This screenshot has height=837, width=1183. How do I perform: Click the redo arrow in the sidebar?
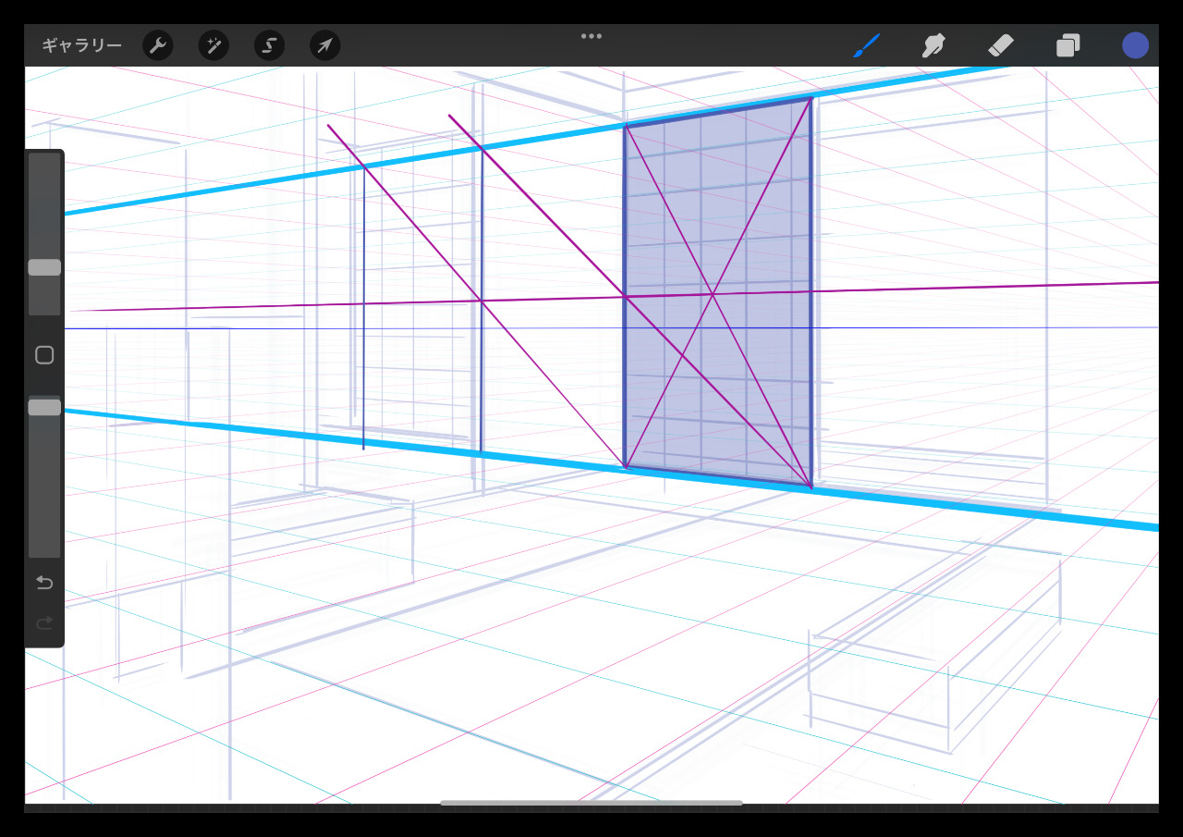click(44, 623)
